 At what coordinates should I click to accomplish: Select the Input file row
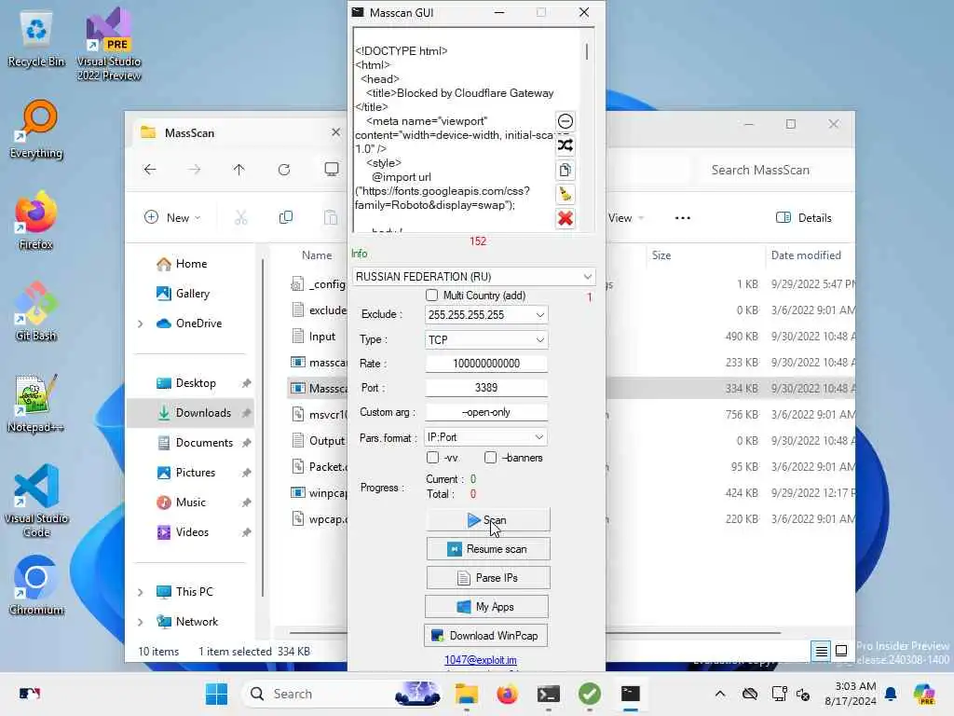click(x=318, y=337)
